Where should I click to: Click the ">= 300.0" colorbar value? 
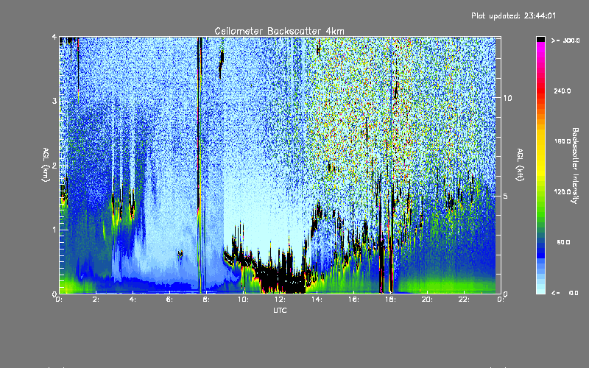[565, 40]
